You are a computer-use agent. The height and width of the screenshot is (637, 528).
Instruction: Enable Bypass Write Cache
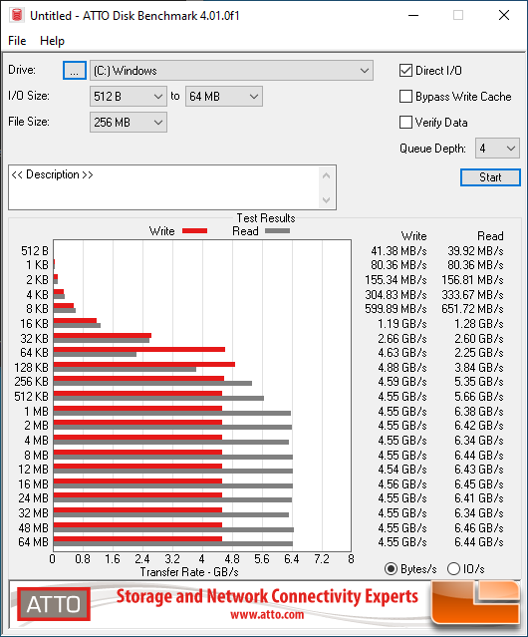pyautogui.click(x=405, y=97)
